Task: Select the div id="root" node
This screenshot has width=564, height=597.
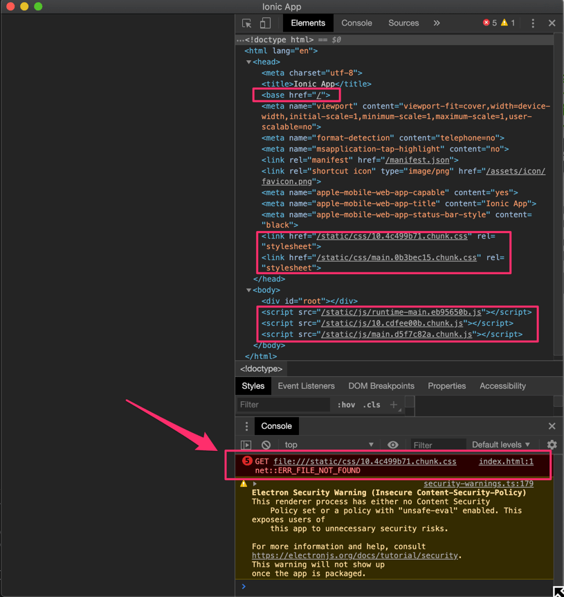Action: click(x=309, y=301)
